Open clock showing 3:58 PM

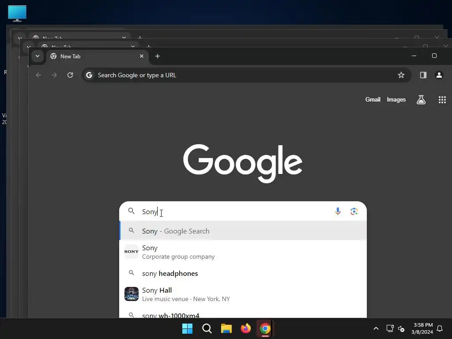[422, 328]
